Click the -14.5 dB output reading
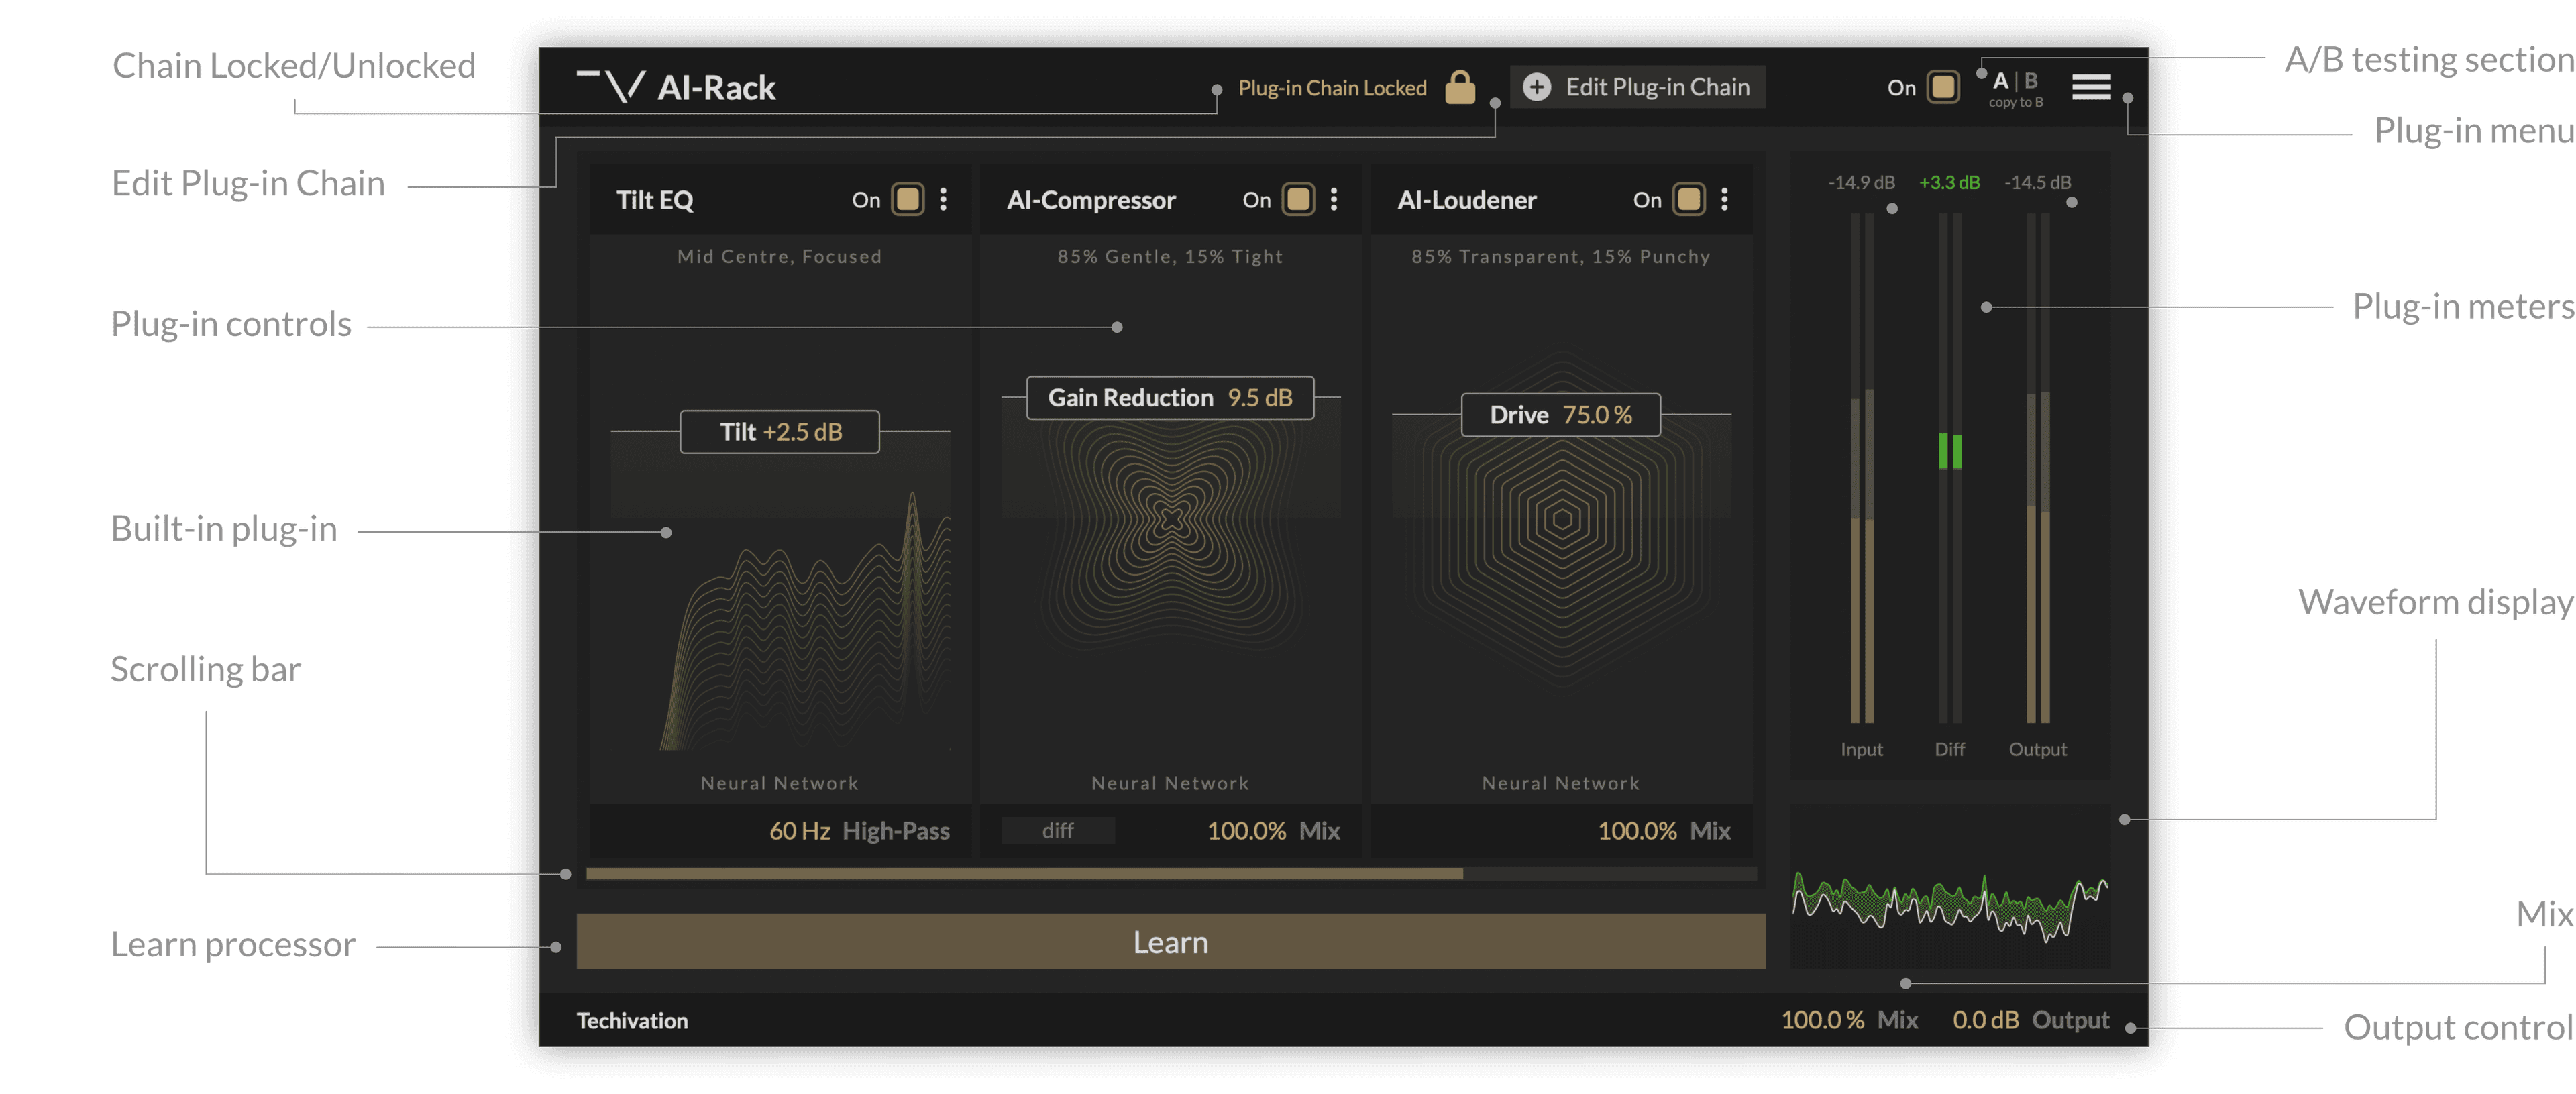 click(x=2037, y=183)
